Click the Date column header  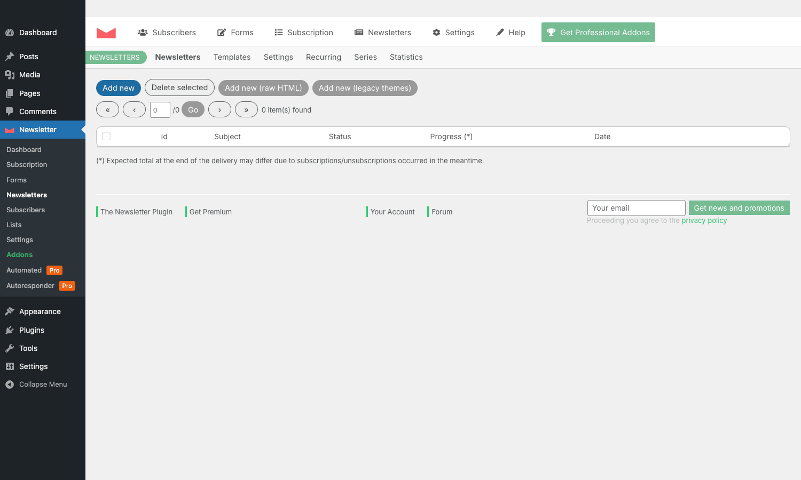coord(602,137)
